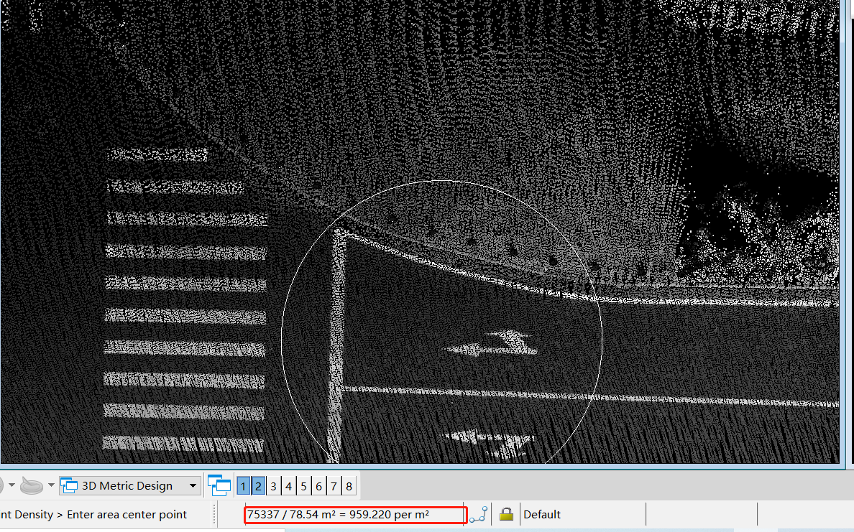Image resolution: width=854 pixels, height=532 pixels.
Task: Toggle view 1 window button
Action: (243, 486)
